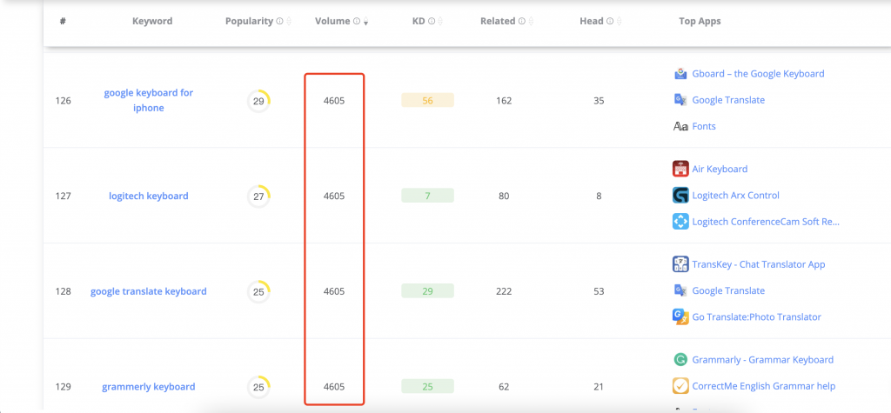891x413 pixels.
Task: Click the Fonts app icon
Action: tap(680, 126)
